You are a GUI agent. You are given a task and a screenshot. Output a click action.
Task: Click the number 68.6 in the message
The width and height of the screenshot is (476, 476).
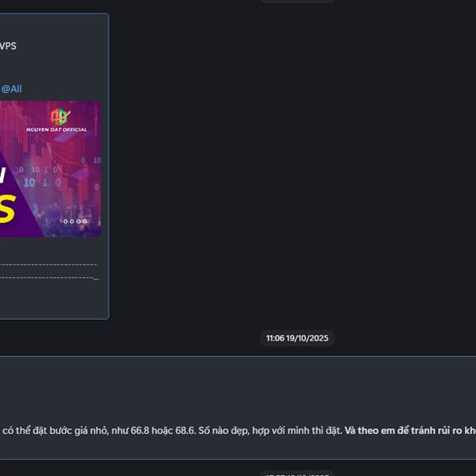pos(186,431)
